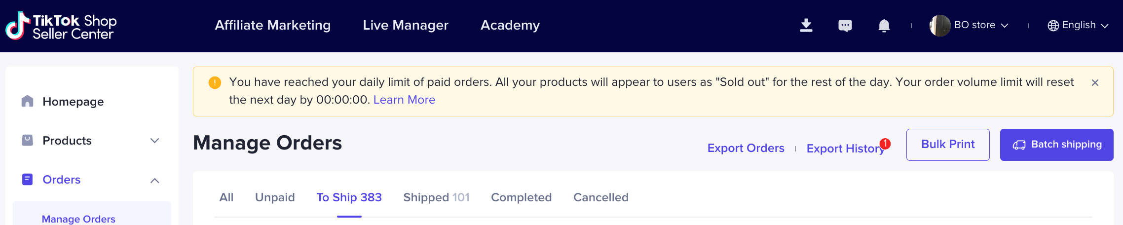
Task: Open the chat messages icon
Action: (x=845, y=25)
